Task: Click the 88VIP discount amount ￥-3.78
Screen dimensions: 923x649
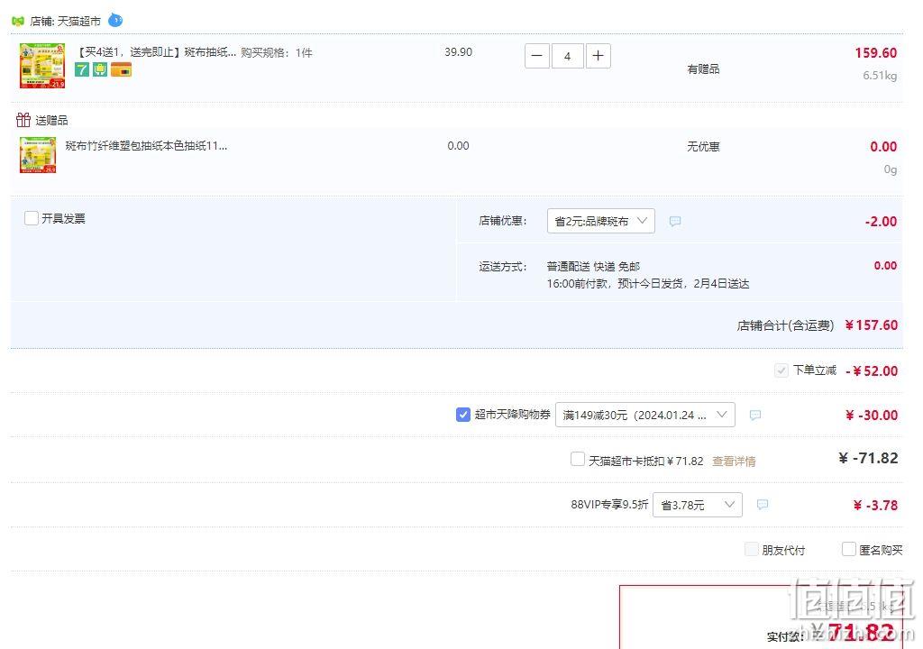Action: point(876,506)
